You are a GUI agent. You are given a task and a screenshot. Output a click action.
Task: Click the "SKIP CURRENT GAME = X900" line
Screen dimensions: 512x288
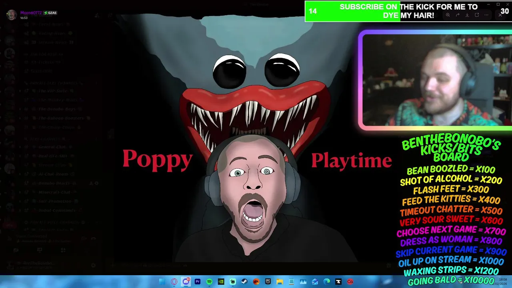pos(451,251)
